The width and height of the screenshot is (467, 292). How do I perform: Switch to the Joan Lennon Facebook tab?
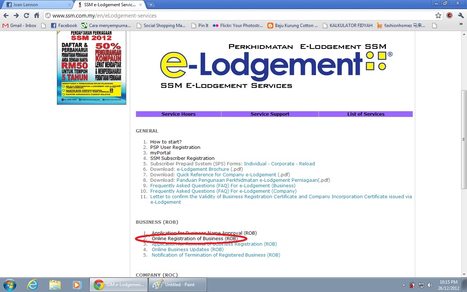click(38, 5)
